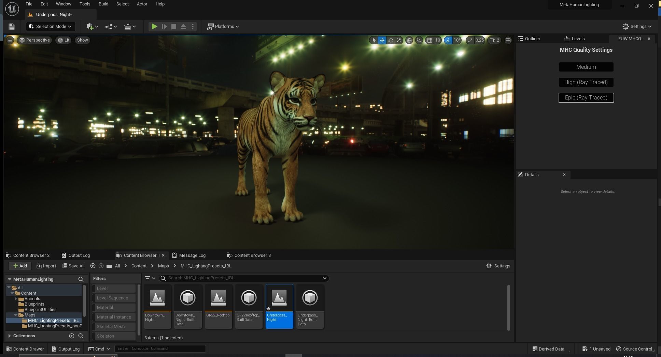Viewport: 661px width, 357px height.
Task: Toggle the Skeletal Mesh filter
Action: click(114, 327)
